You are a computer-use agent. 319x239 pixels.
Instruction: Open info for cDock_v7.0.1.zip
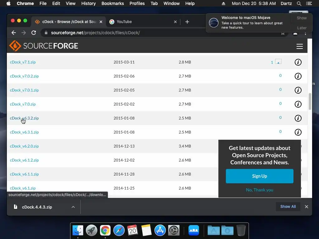[x=298, y=90]
